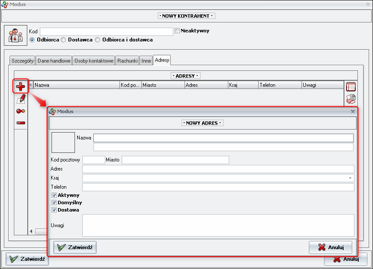Viewport: 373px width, 269px height.
Task: Click into the Kod pocztowy field
Action: pyautogui.click(x=94, y=160)
